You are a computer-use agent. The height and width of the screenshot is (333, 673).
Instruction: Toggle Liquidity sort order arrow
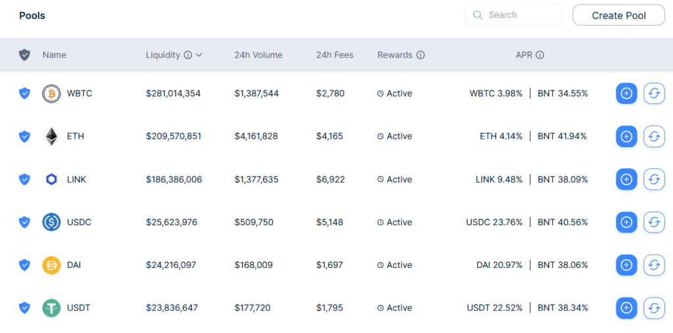198,55
